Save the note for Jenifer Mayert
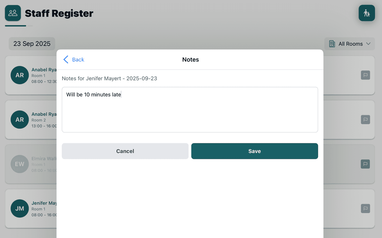 (x=254, y=151)
